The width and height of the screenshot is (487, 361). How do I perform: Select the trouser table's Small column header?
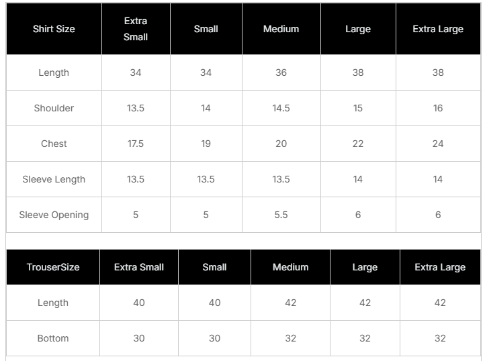(214, 267)
